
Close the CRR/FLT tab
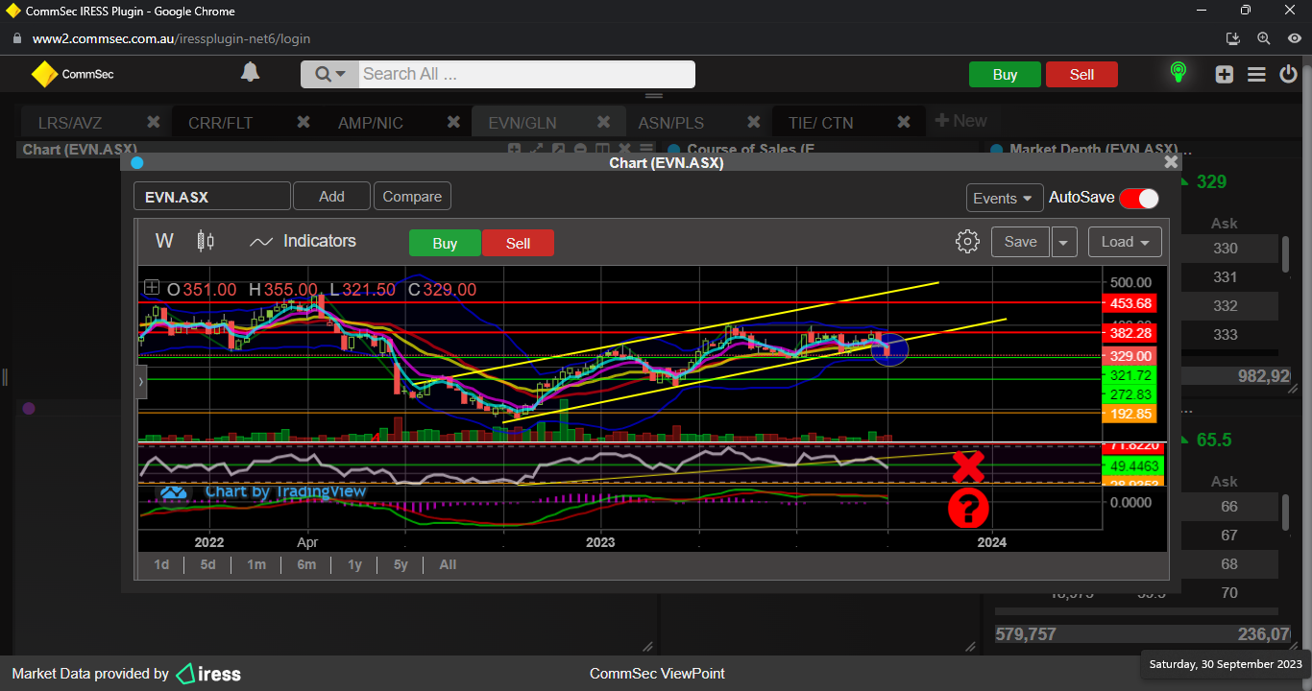coord(304,122)
